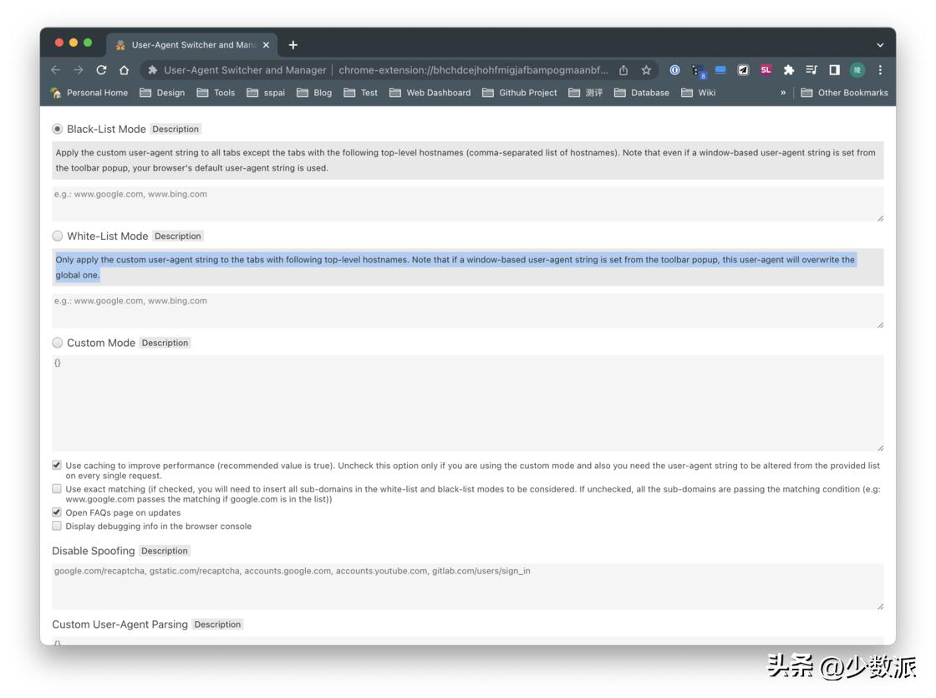Open the red SL extension icon
The height and width of the screenshot is (698, 936).
click(766, 70)
